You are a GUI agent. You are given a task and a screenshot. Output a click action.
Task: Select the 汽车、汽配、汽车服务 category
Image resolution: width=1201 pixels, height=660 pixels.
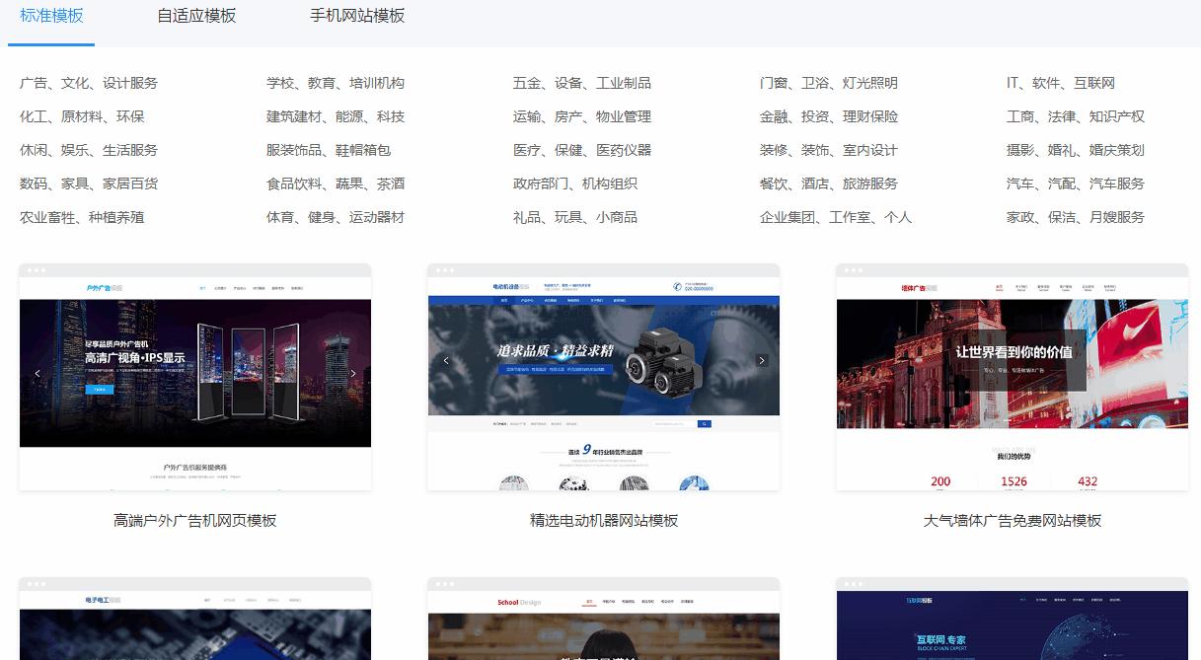pyautogui.click(x=1075, y=183)
